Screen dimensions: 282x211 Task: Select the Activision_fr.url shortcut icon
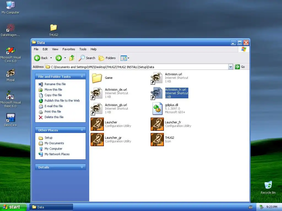point(157,93)
